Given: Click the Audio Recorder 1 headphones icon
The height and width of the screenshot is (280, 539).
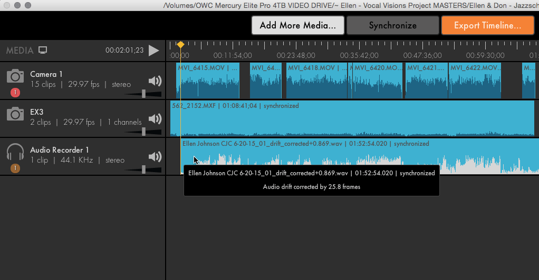Looking at the screenshot, I should pyautogui.click(x=15, y=152).
